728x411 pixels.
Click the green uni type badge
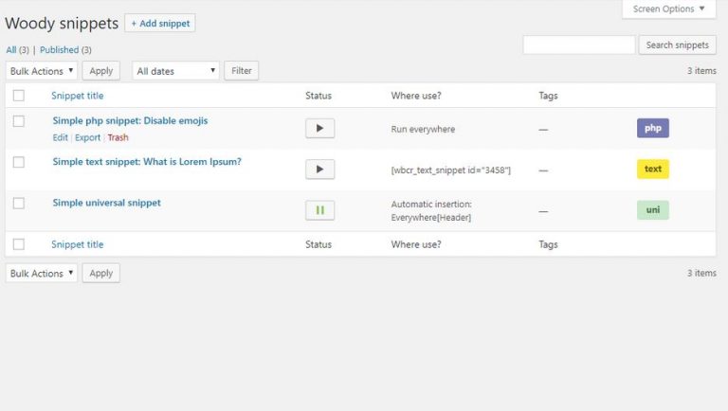pyautogui.click(x=653, y=209)
